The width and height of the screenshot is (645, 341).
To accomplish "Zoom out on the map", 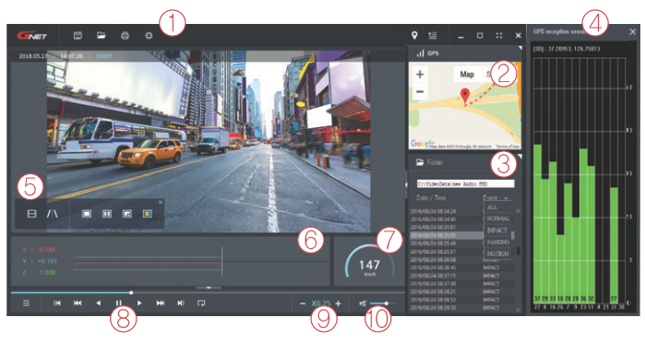I will [420, 91].
